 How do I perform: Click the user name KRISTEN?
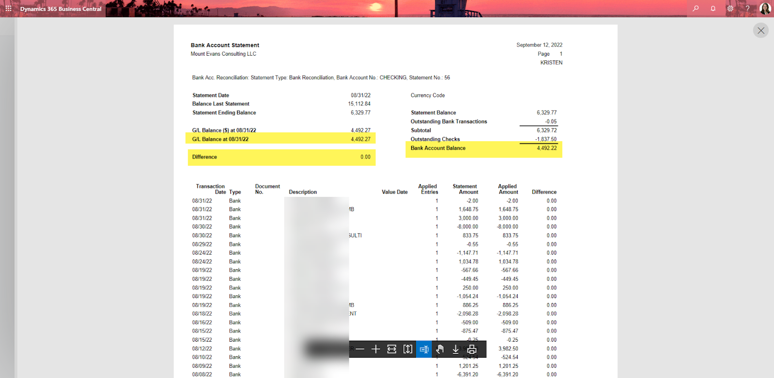click(551, 62)
